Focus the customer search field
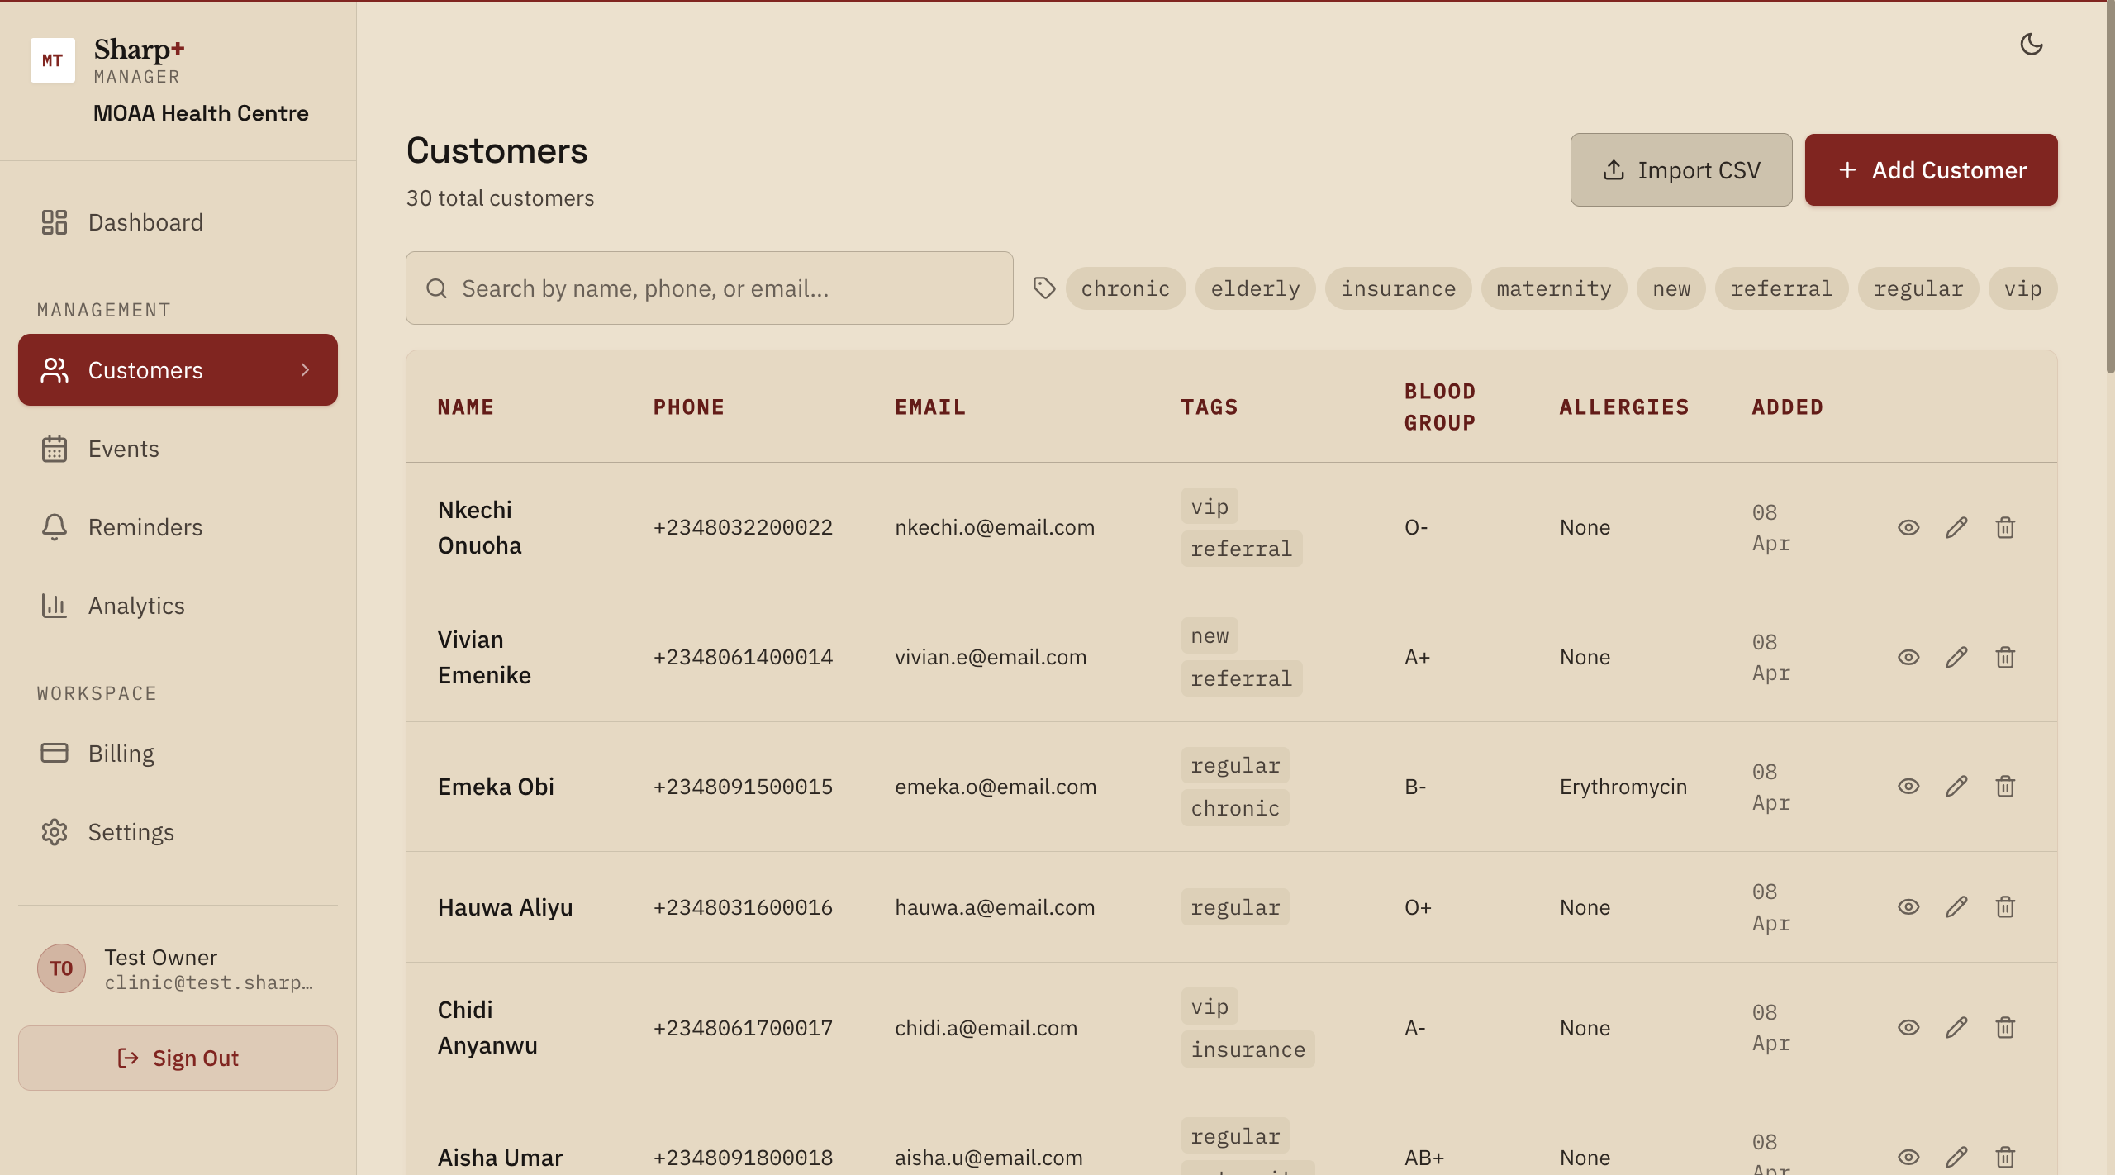This screenshot has width=2115, height=1175. click(x=709, y=288)
